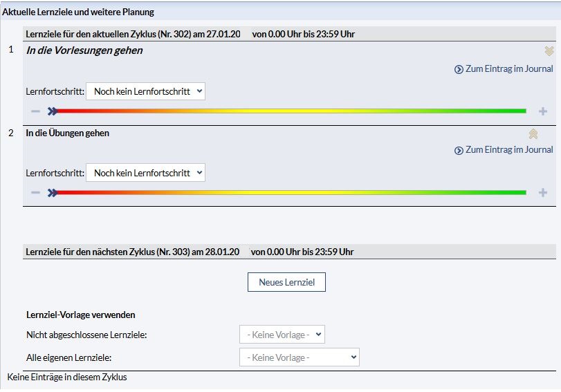Image resolution: width=561 pixels, height=392 pixels.
Task: Click the slider handle of Vorlesungen progress
Action: tap(53, 111)
